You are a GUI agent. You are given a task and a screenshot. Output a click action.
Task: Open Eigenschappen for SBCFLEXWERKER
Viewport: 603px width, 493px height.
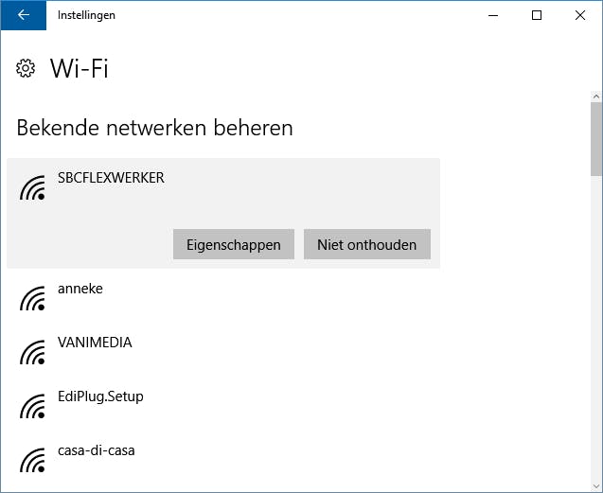(233, 244)
